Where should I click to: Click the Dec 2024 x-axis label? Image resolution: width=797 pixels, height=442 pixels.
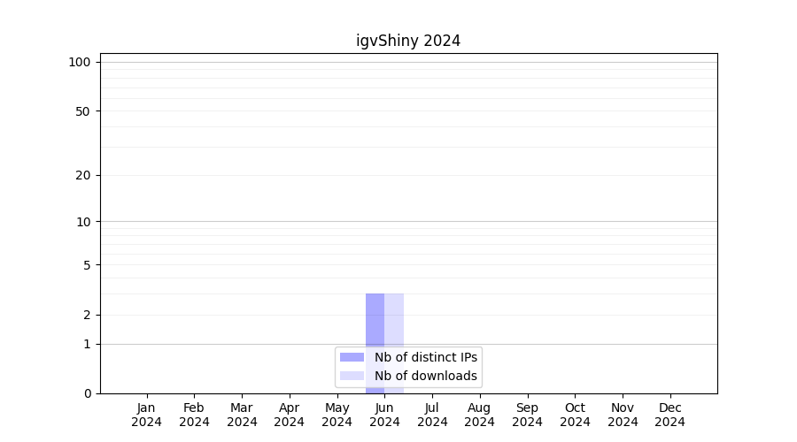tap(669, 415)
